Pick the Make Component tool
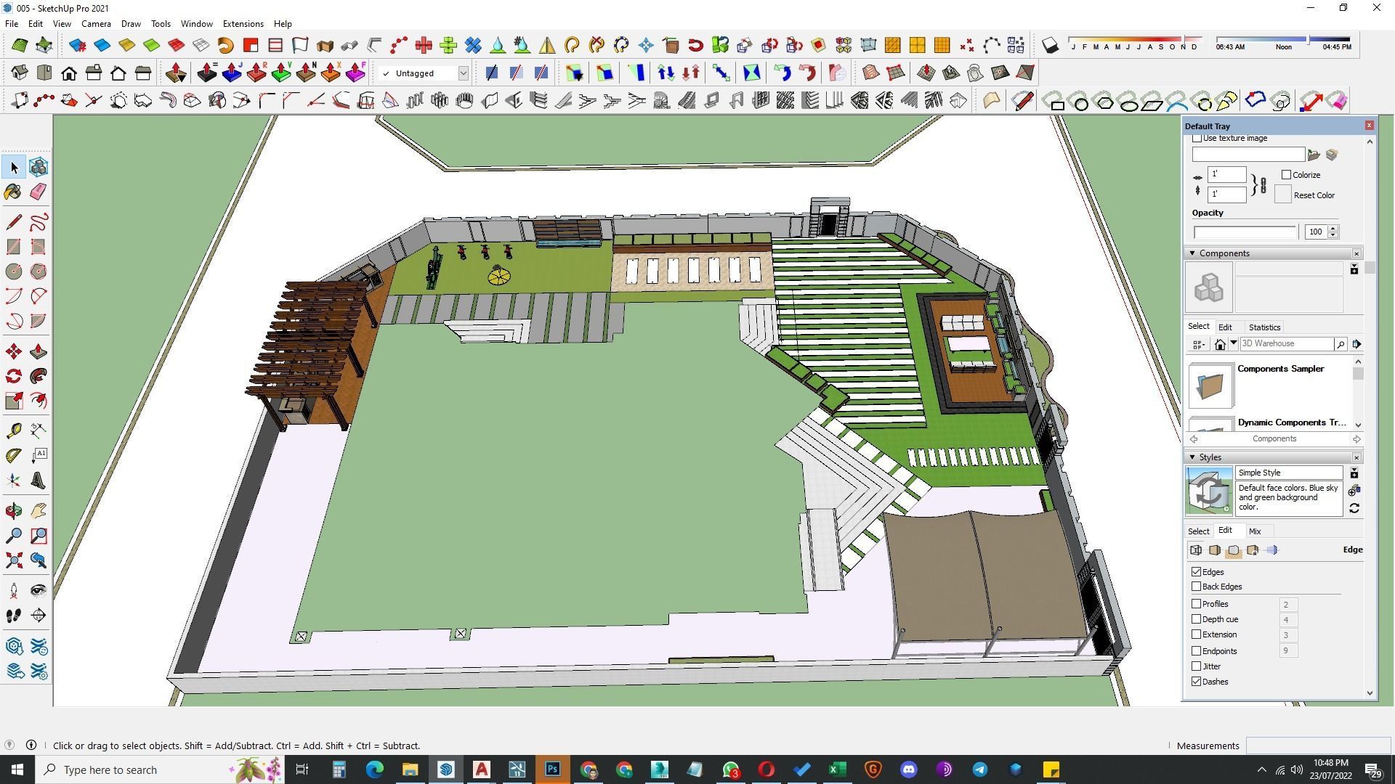Viewport: 1395px width, 784px height. [39, 168]
